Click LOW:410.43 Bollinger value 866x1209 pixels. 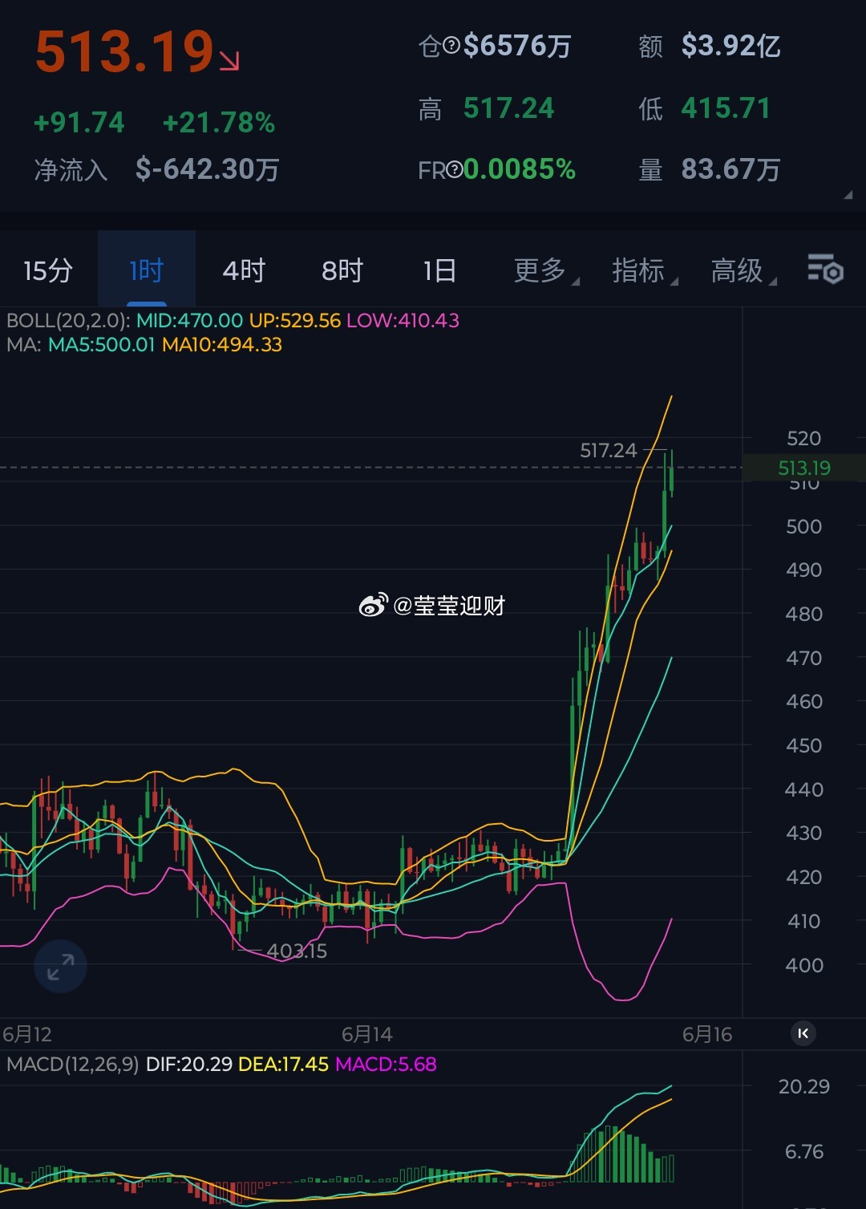tap(403, 321)
